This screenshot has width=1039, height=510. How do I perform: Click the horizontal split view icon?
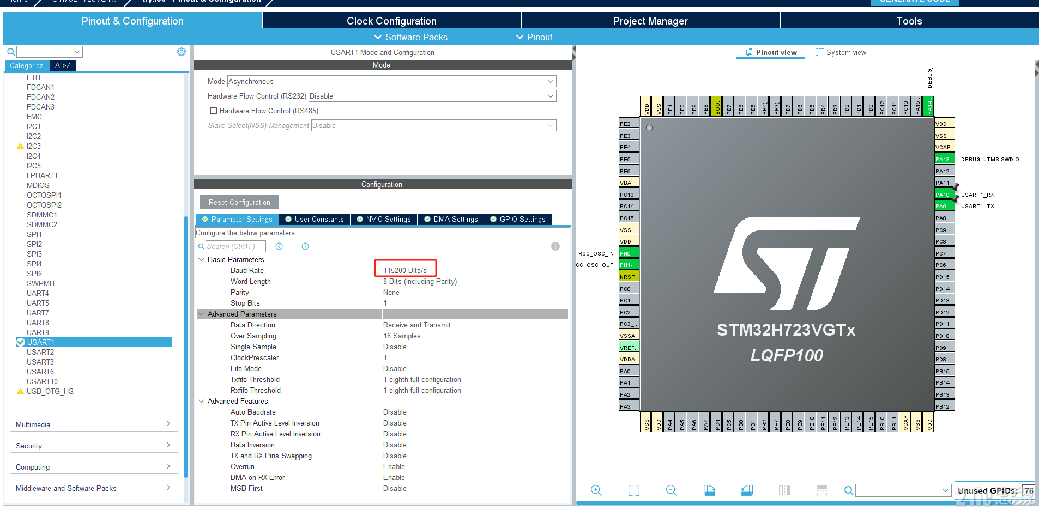pos(822,490)
